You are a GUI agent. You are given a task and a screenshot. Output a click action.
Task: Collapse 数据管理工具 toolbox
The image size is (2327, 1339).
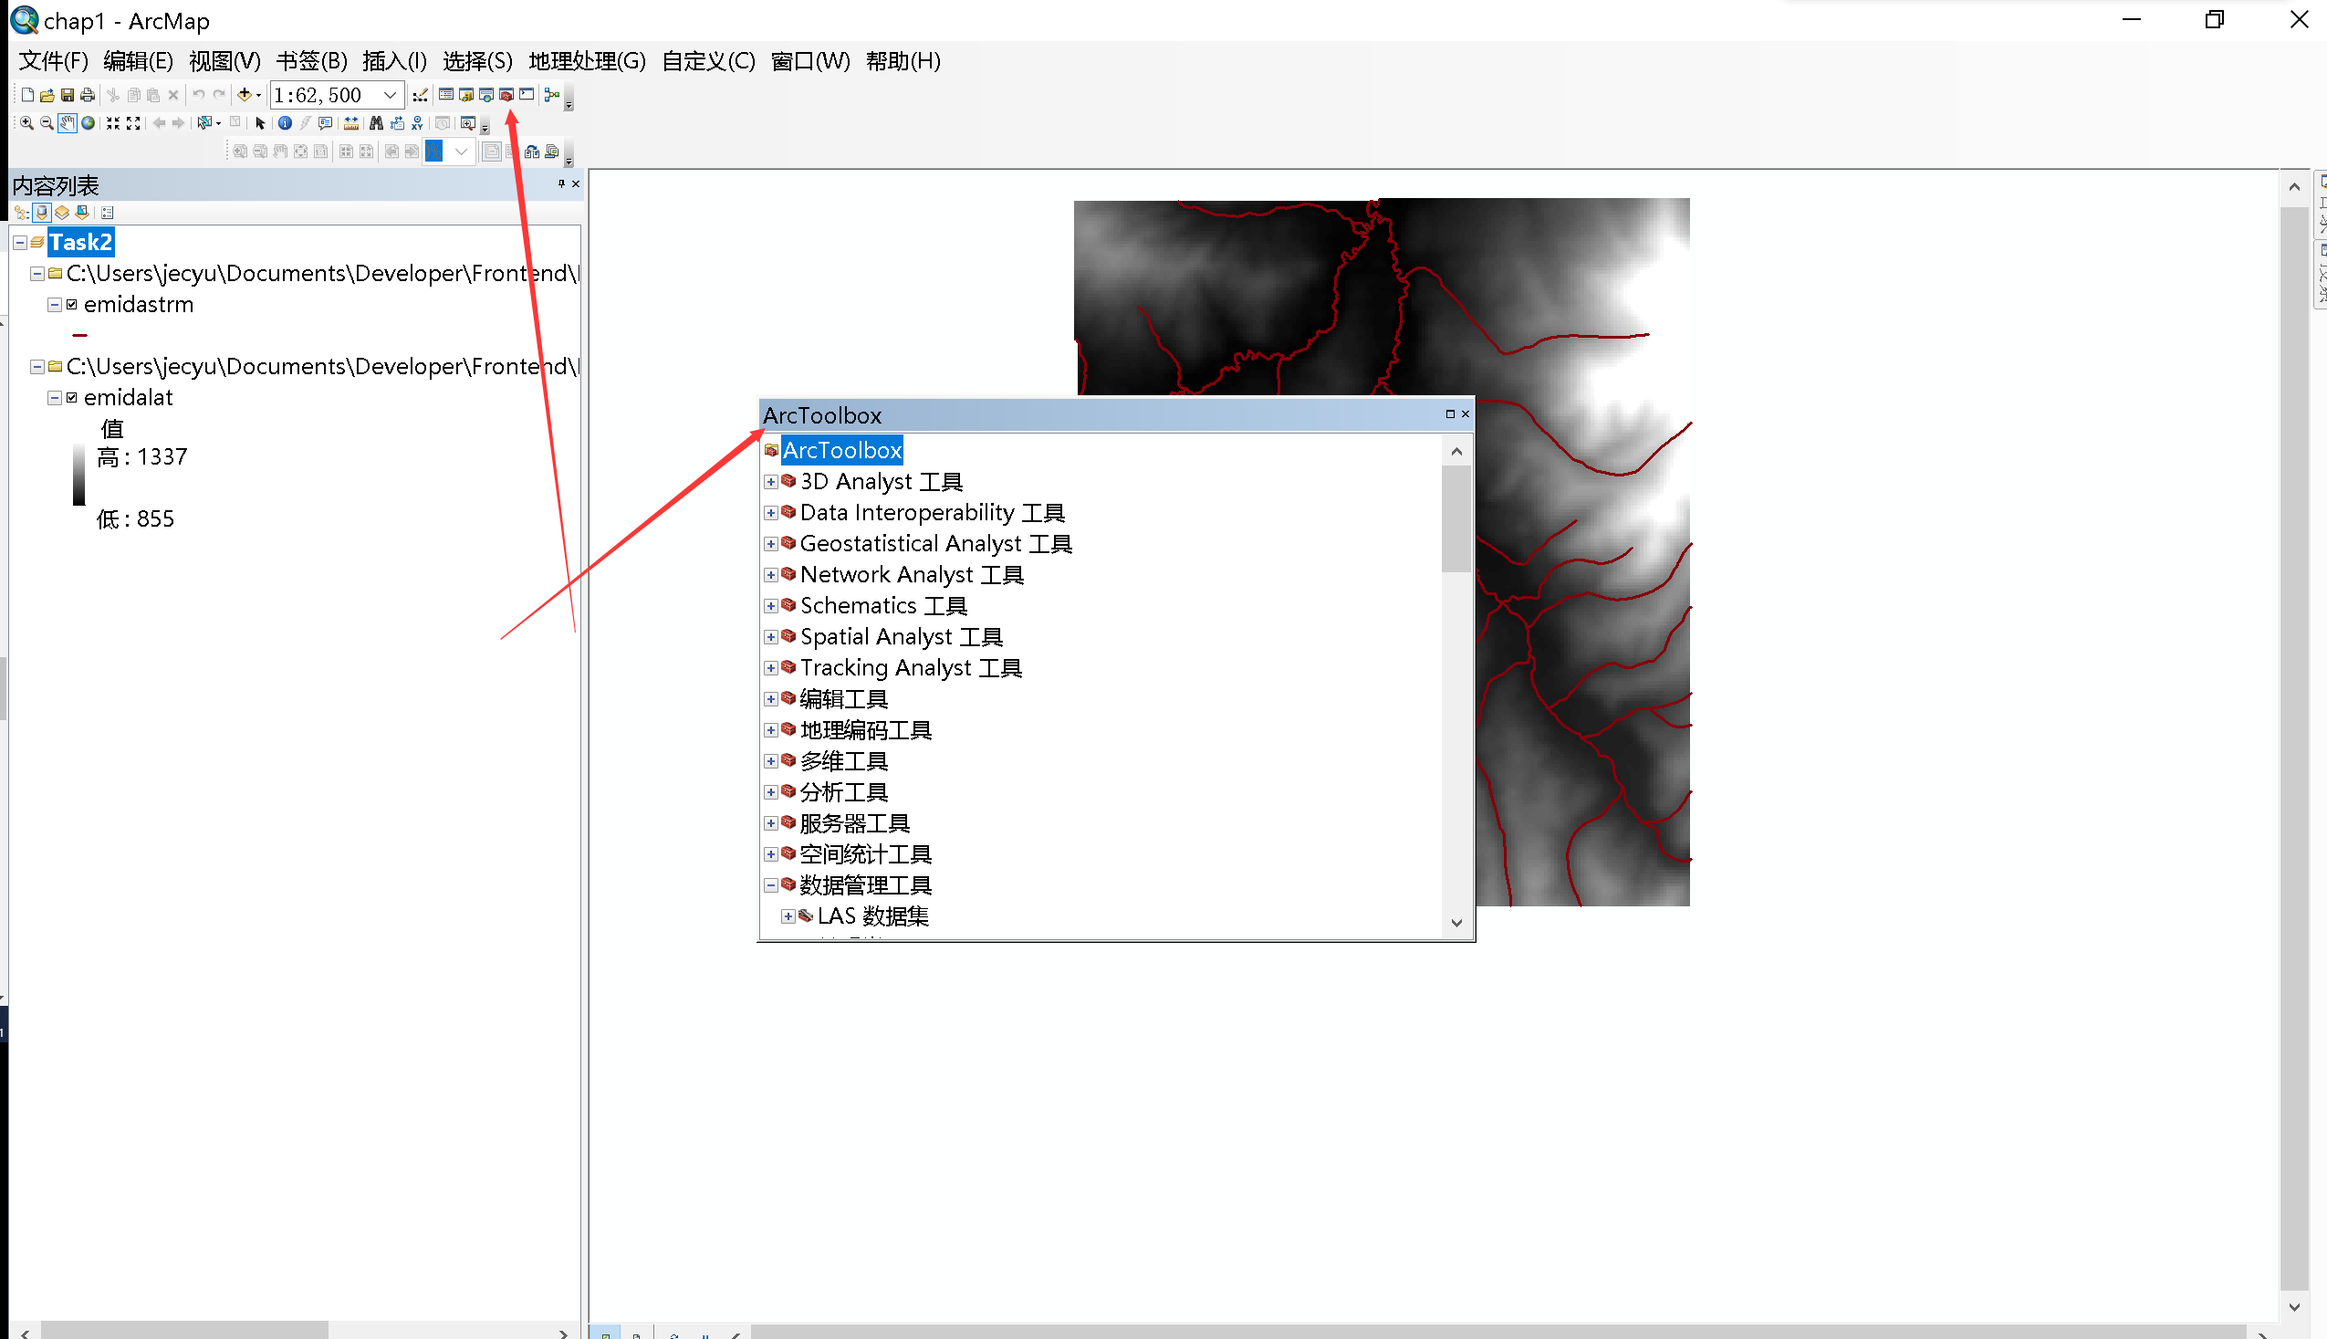pyautogui.click(x=770, y=885)
